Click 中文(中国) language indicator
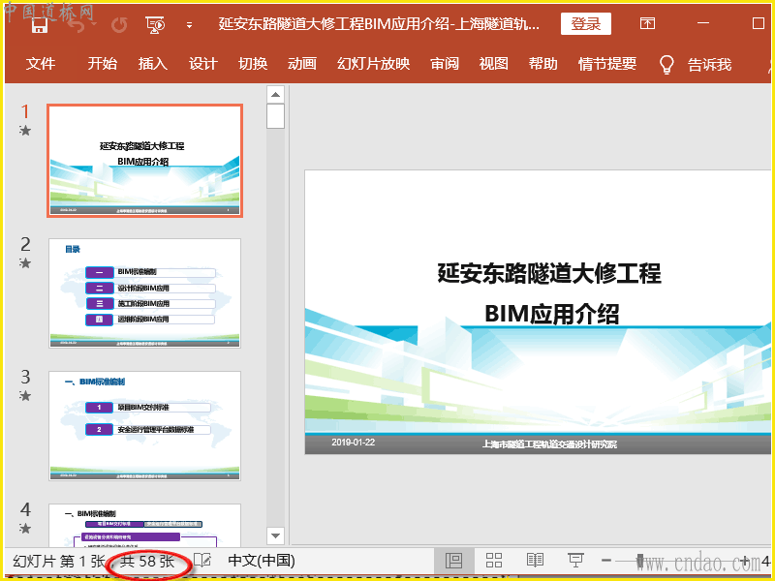Screen dimensions: 775x581 coord(262,561)
